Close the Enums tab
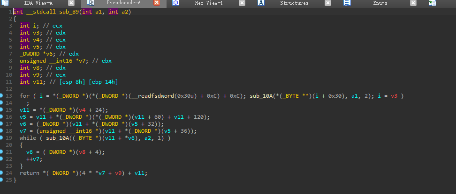The image size is (456, 194). (413, 3)
